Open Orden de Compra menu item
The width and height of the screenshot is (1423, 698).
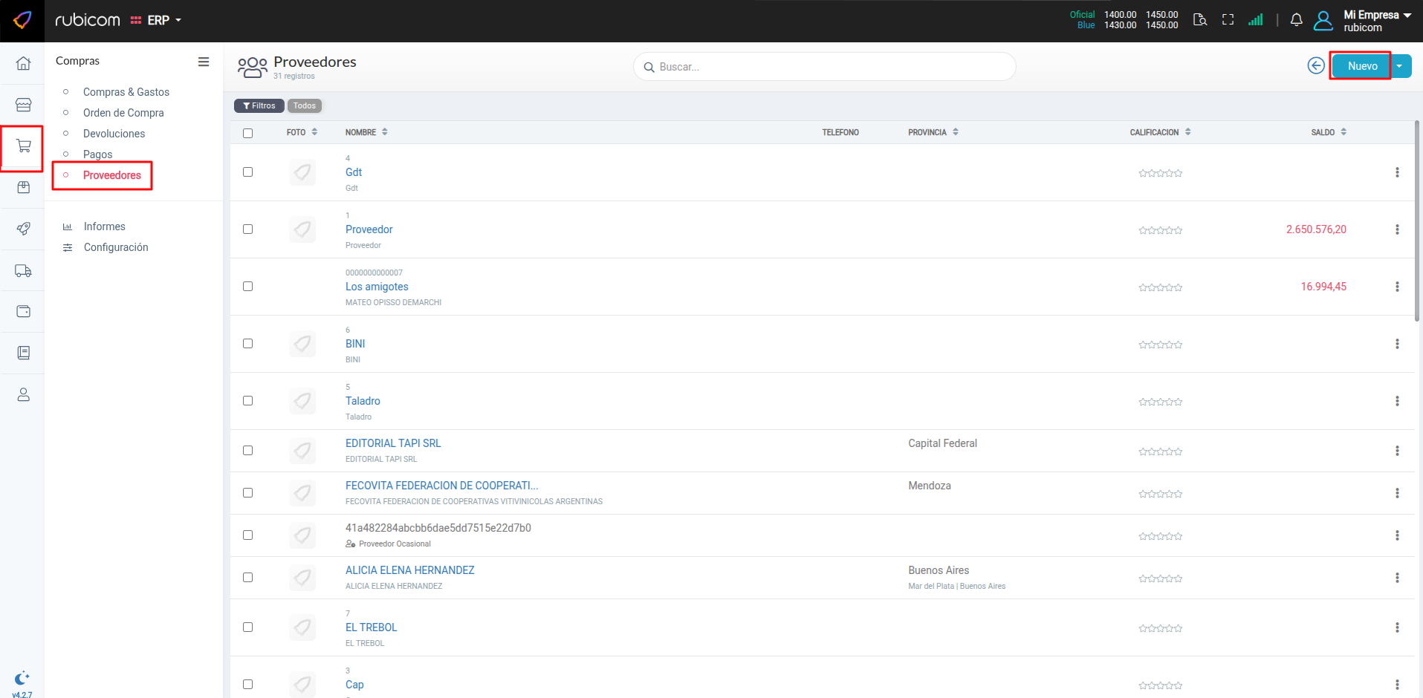[x=123, y=113]
